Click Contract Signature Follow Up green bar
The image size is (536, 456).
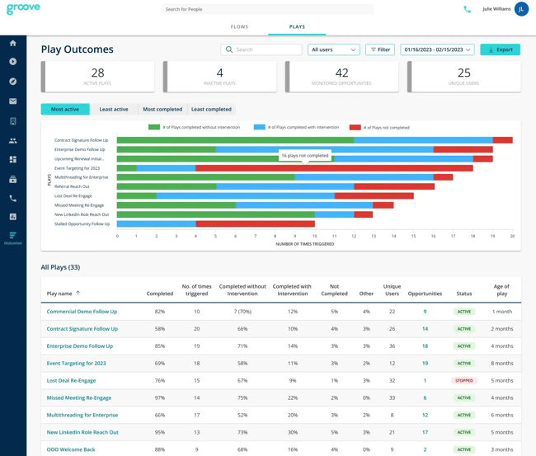(x=236, y=140)
